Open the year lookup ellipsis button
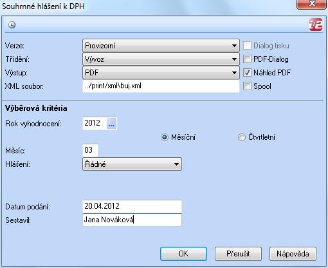Viewport: 328px width, 268px height. coord(111,123)
